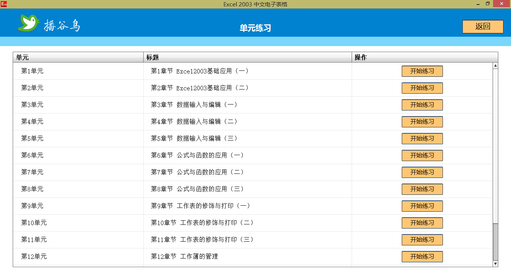The height and width of the screenshot is (272, 511).
Task: Click the 操作 column header
Action: 425,57
